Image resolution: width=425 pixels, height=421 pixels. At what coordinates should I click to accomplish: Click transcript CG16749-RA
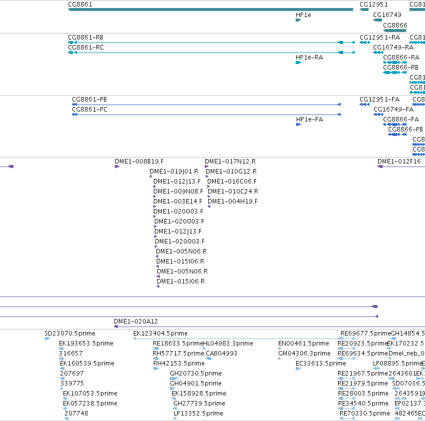(x=394, y=47)
